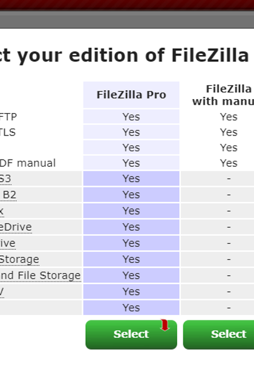The image size is (254, 373).
Task: Click the gray bar below the dark red header
Action: (127, 19)
